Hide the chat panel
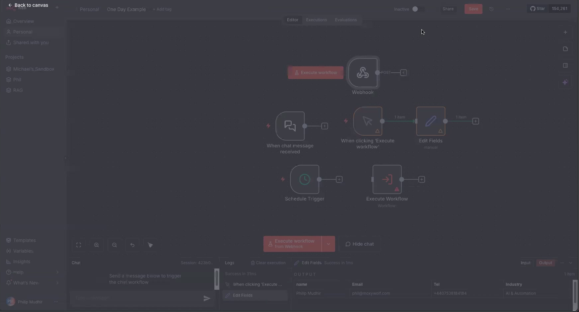This screenshot has width=579, height=312. point(360,244)
